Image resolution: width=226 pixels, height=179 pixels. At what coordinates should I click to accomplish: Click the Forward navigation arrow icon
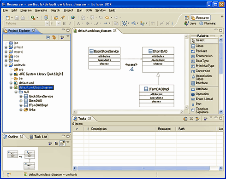tap(116, 17)
